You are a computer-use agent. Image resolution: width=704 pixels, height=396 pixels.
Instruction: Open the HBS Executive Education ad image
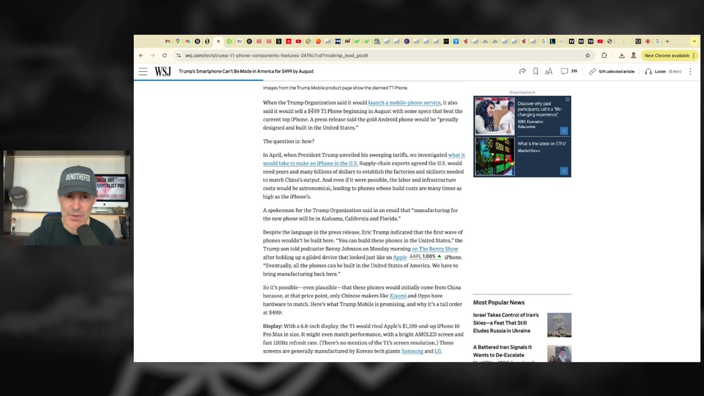click(494, 116)
